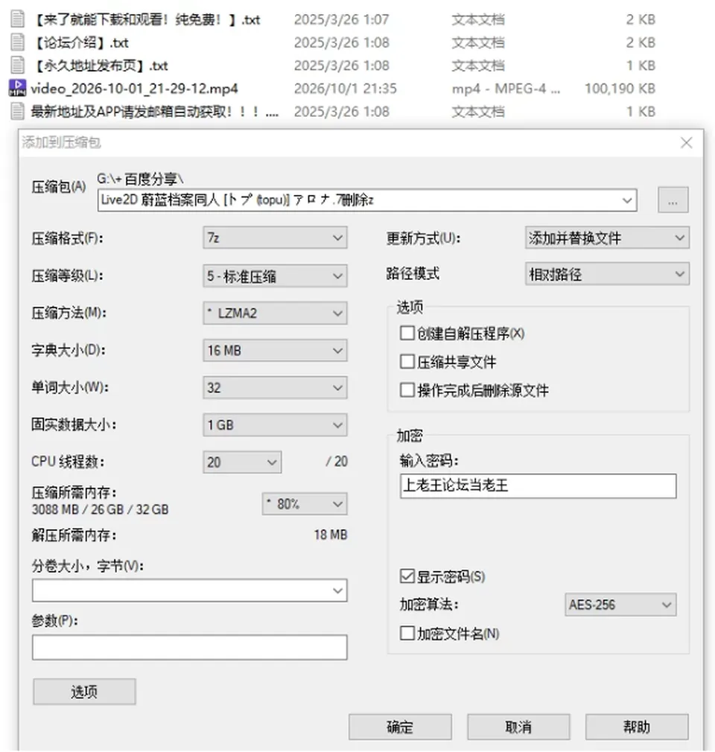
Task: Click the archive name field starting with Live2D
Action: pos(367,200)
